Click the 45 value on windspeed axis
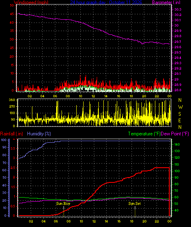Viewport: 191px width, 227px height. [x=12, y=14]
